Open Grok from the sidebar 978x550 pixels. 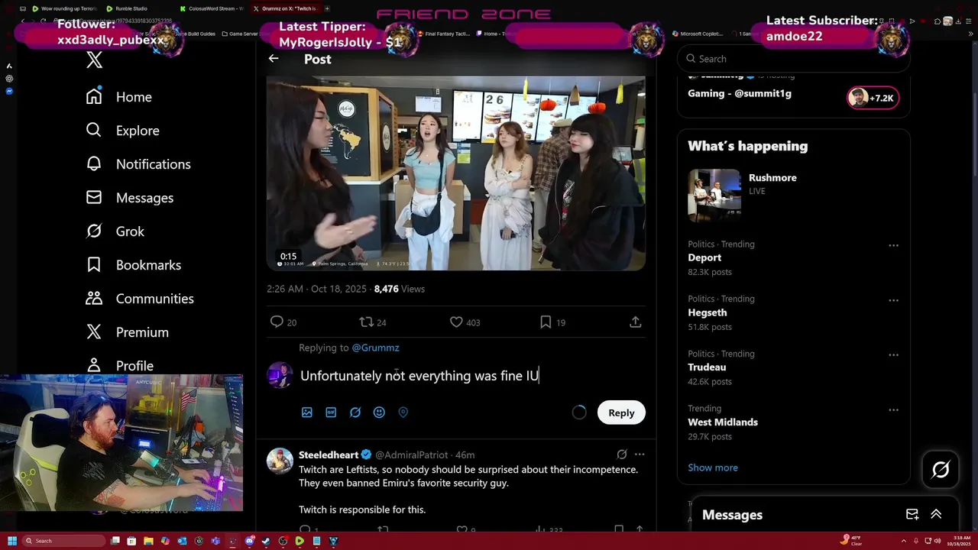pyautogui.click(x=115, y=231)
